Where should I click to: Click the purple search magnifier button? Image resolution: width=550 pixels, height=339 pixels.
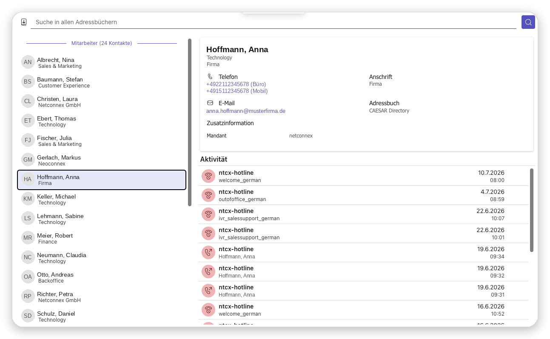click(528, 22)
